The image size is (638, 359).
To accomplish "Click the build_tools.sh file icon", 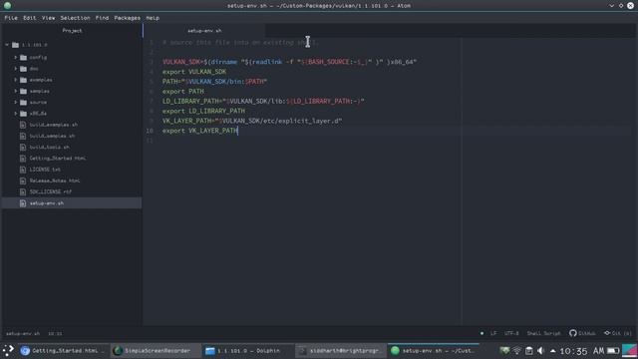I will [23, 147].
